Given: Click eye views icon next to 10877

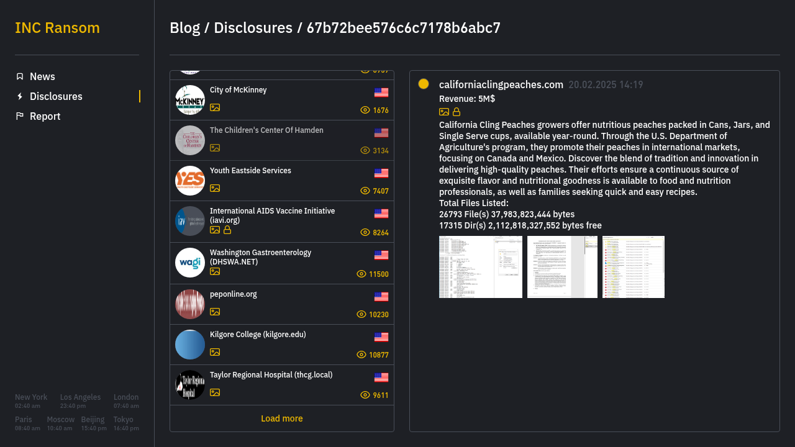Looking at the screenshot, I should 361,354.
